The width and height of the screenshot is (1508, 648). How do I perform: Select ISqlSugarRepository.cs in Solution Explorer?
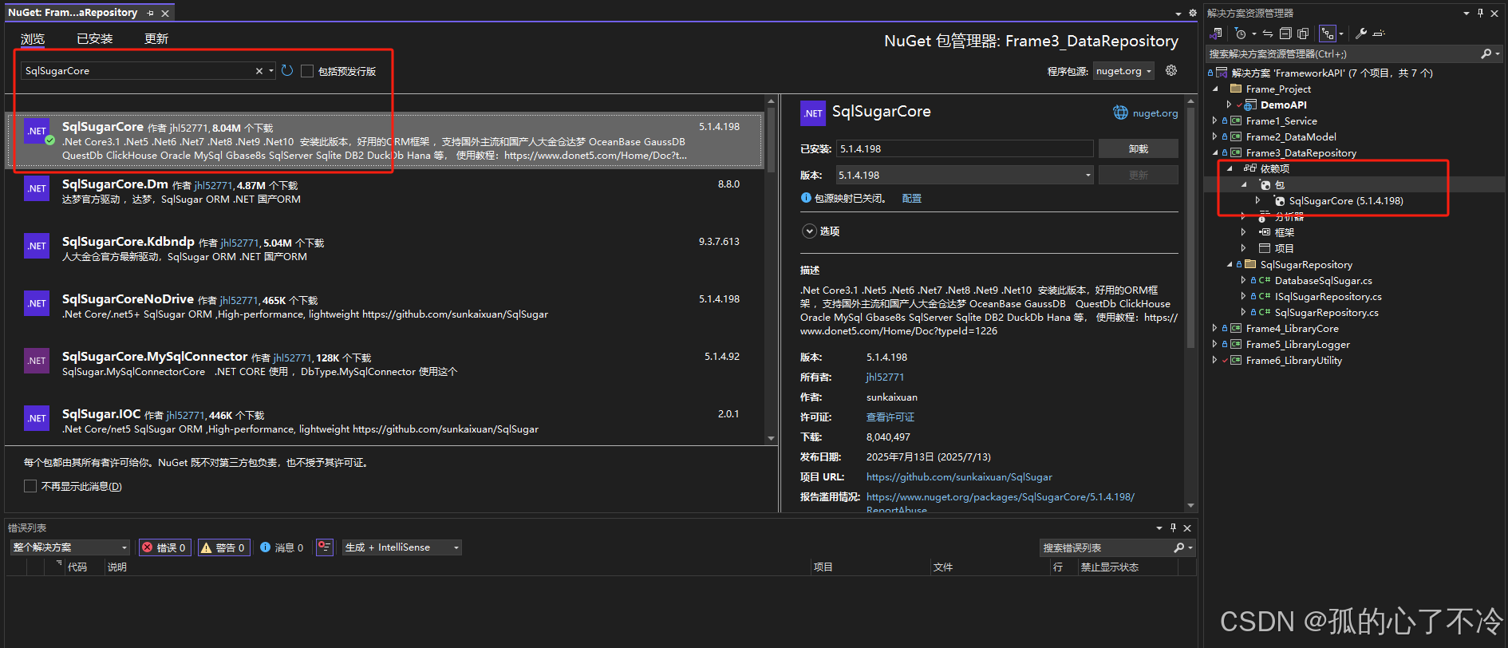pos(1328,296)
